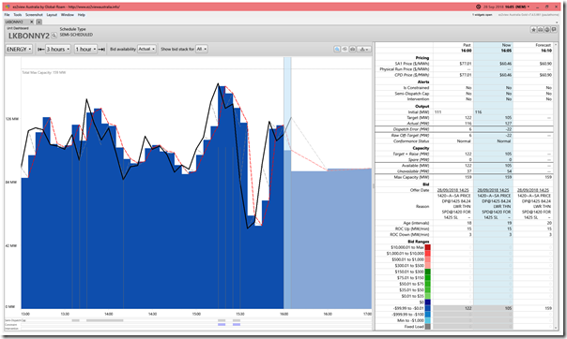Click the Conformance Status row label
This screenshot has width=567, height=339.
411,141
